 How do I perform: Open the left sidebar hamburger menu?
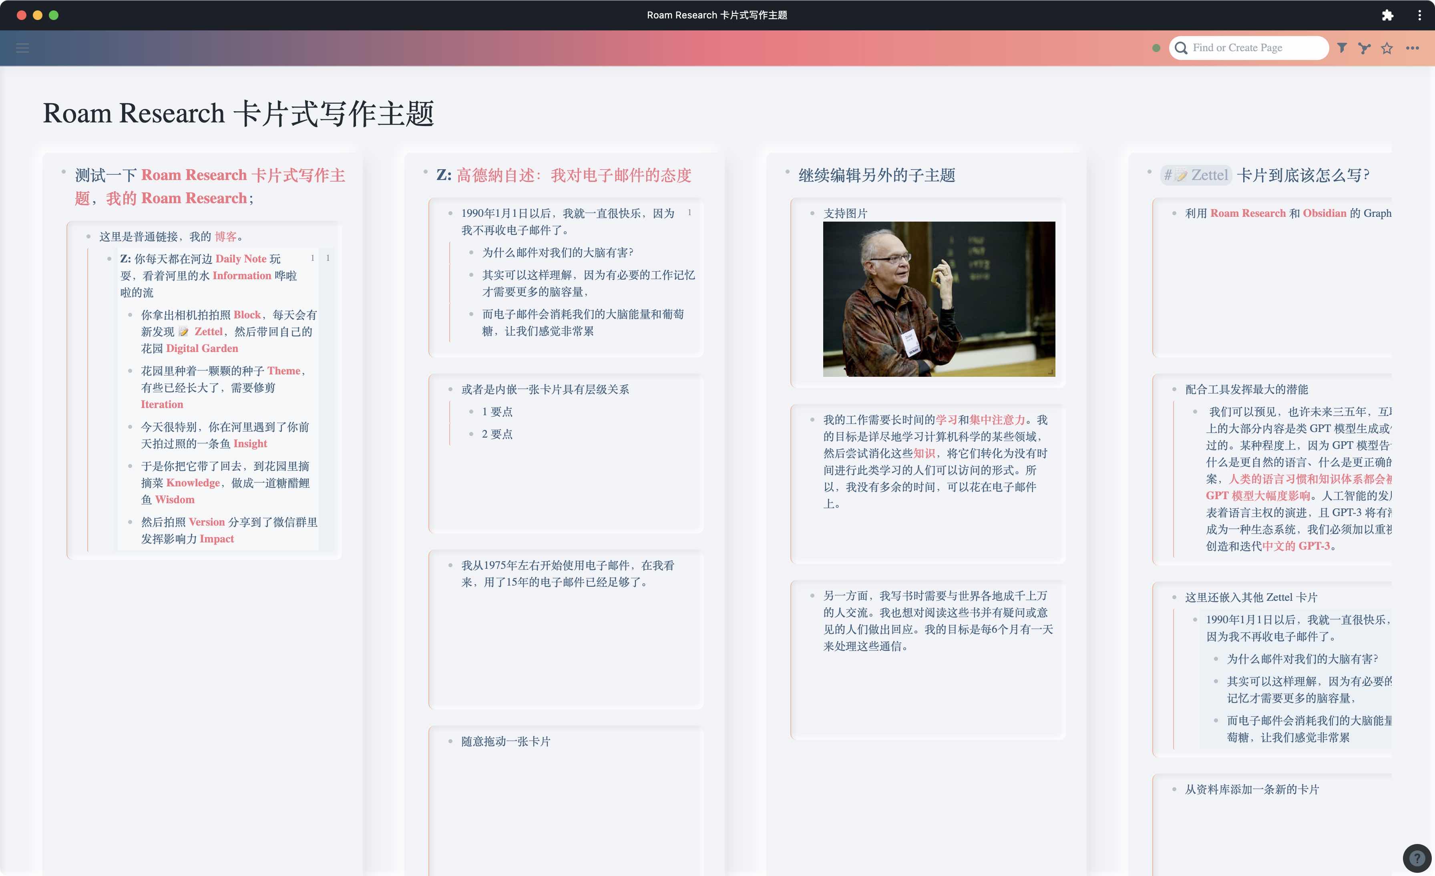point(22,48)
